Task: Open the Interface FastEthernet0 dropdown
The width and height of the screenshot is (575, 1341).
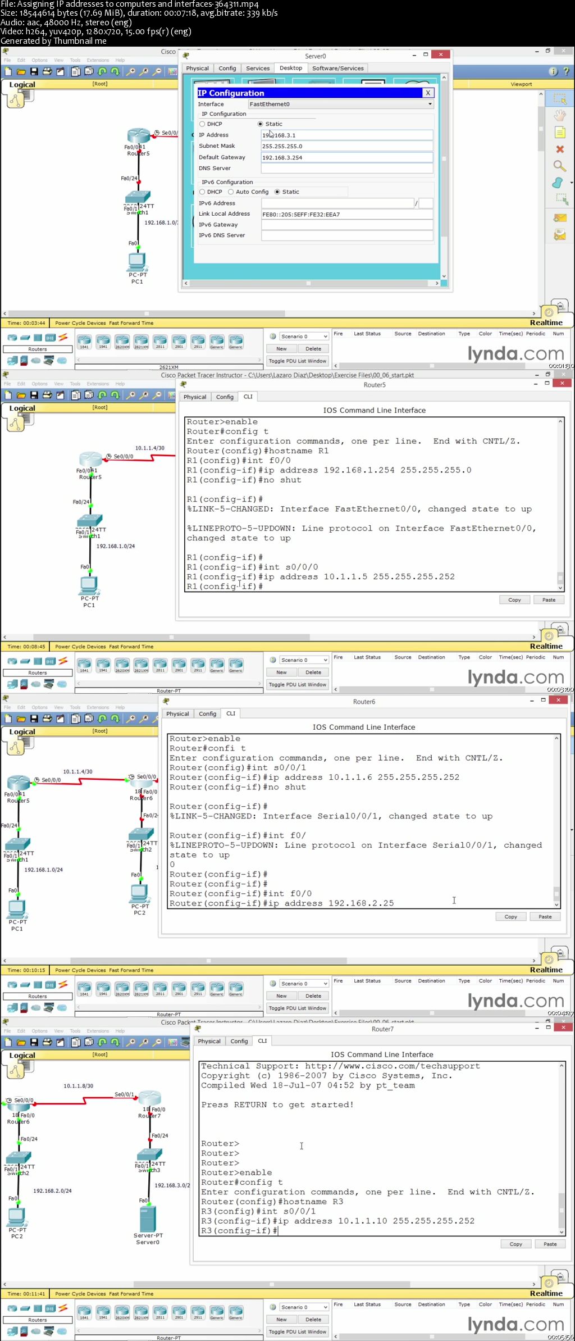Action: (x=341, y=104)
